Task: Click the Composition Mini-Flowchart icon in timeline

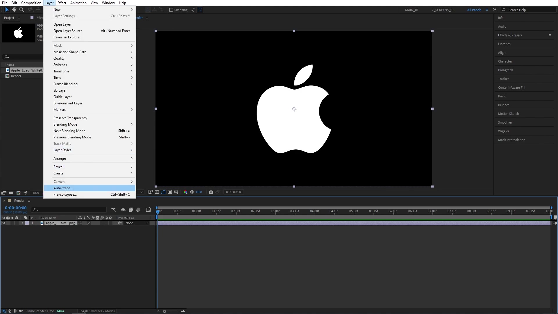Action: (x=113, y=210)
